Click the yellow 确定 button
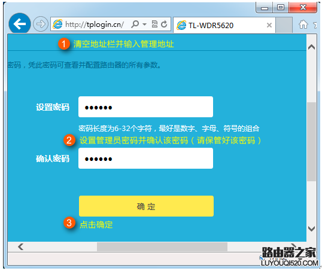Screen dimensions: 322x271 (146, 206)
